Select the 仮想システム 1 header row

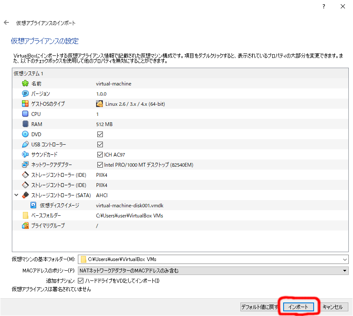pos(180,73)
